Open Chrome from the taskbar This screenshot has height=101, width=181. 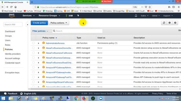coord(76,98)
